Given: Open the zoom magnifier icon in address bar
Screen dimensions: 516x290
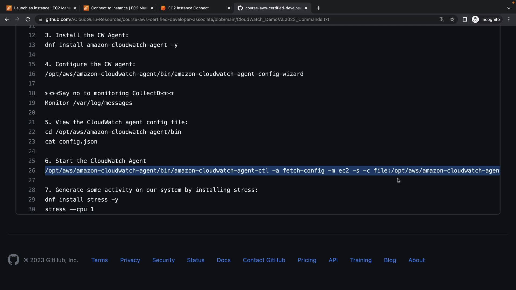Looking at the screenshot, I should point(442,19).
